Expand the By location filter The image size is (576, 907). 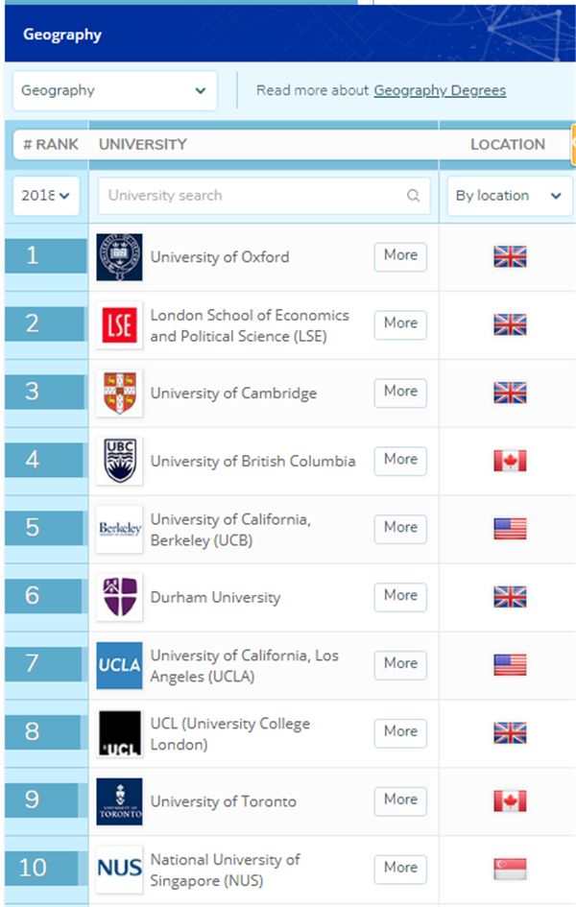pos(510,196)
